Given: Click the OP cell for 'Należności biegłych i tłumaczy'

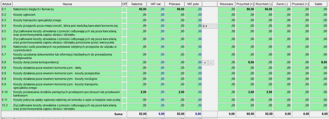Looking at the screenshot, I should pos(124,9).
